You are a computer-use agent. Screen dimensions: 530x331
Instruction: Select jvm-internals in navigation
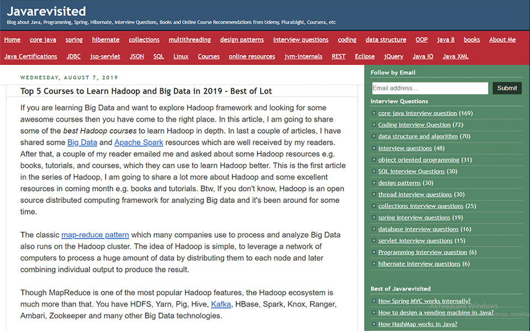pyautogui.click(x=303, y=56)
